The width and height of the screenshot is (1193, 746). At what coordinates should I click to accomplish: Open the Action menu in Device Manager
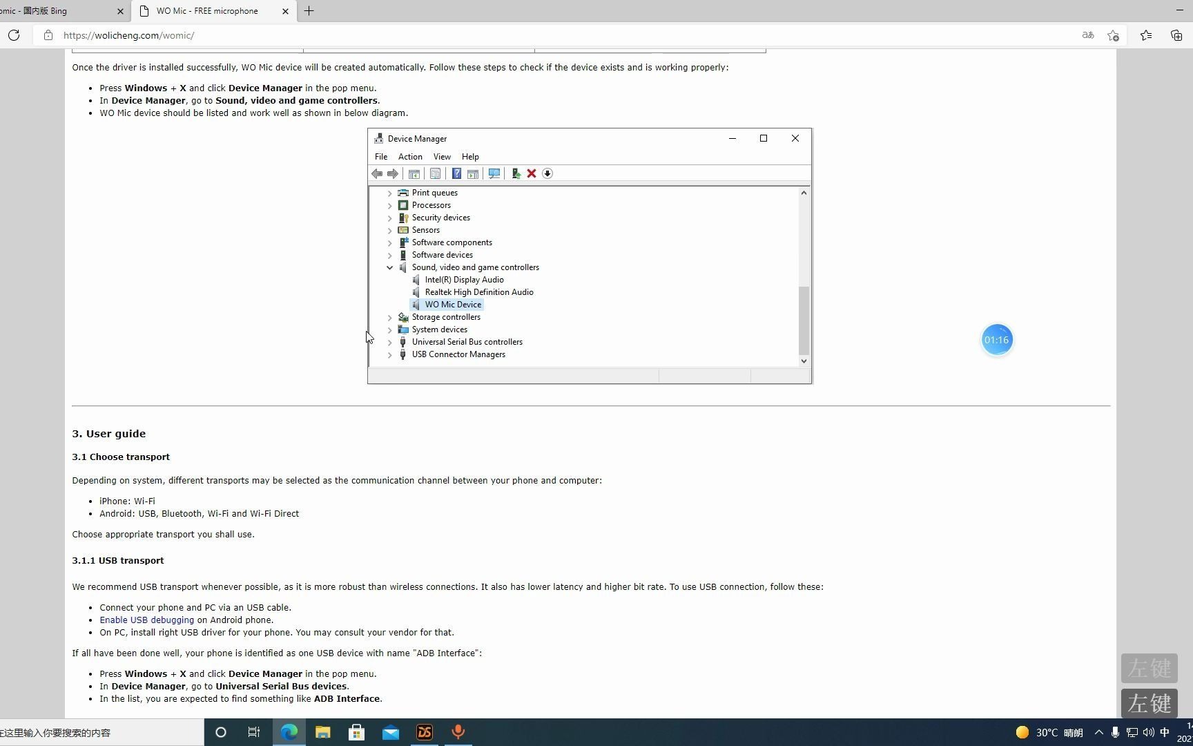[x=410, y=157]
